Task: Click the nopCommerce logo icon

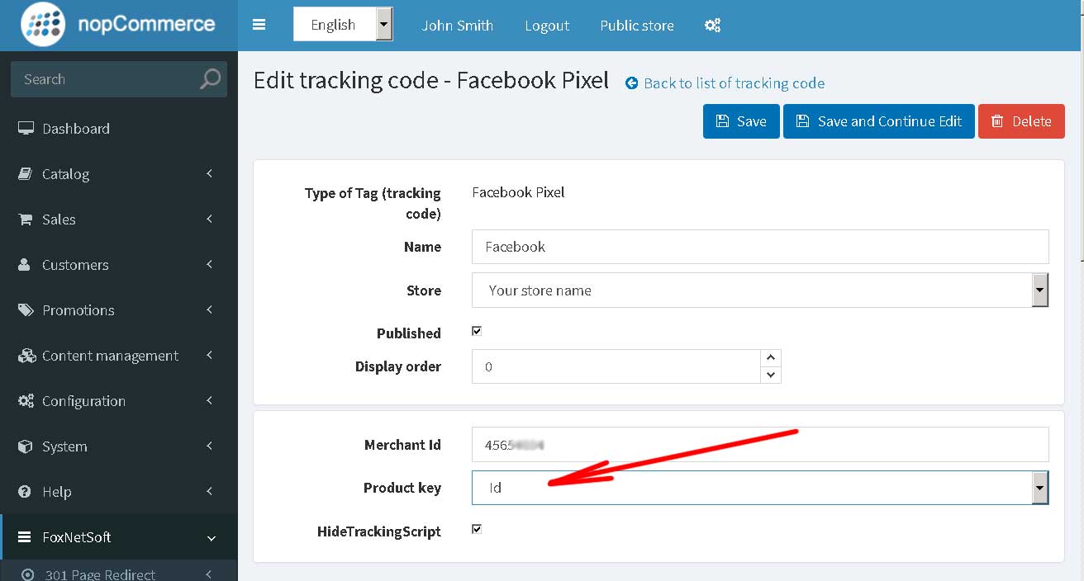Action: 45,24
